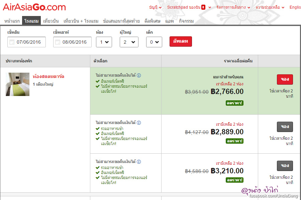Click the check-out calendar icon
Screen dimensions: 301x200
point(58,42)
